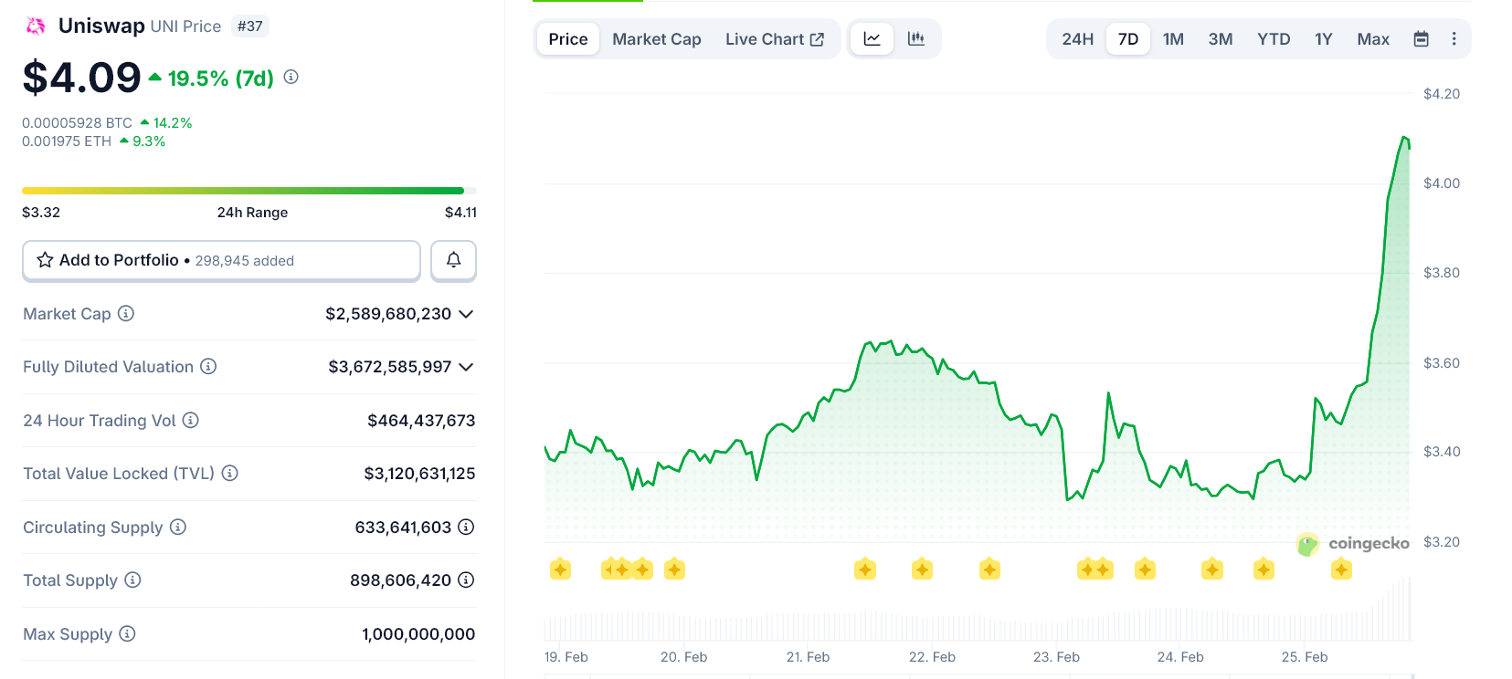Open the Live Chart external link

774,39
